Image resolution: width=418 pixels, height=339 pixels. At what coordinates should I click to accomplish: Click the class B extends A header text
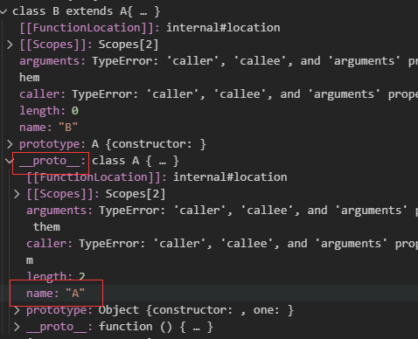(86, 11)
